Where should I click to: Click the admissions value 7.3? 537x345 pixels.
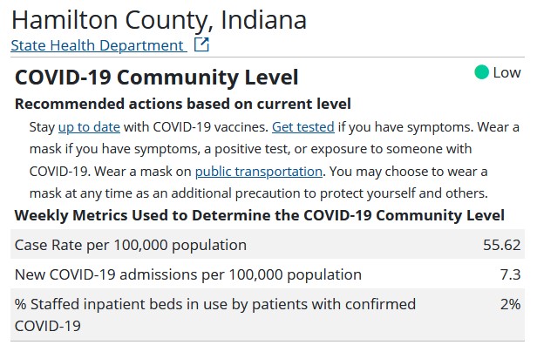click(510, 274)
